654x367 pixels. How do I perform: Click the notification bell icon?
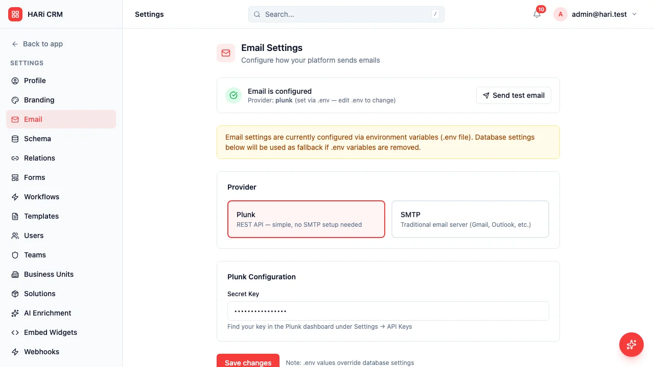pyautogui.click(x=536, y=14)
